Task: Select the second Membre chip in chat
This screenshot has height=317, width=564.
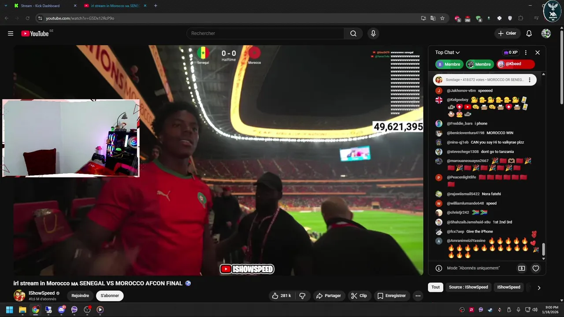Action: (479, 64)
